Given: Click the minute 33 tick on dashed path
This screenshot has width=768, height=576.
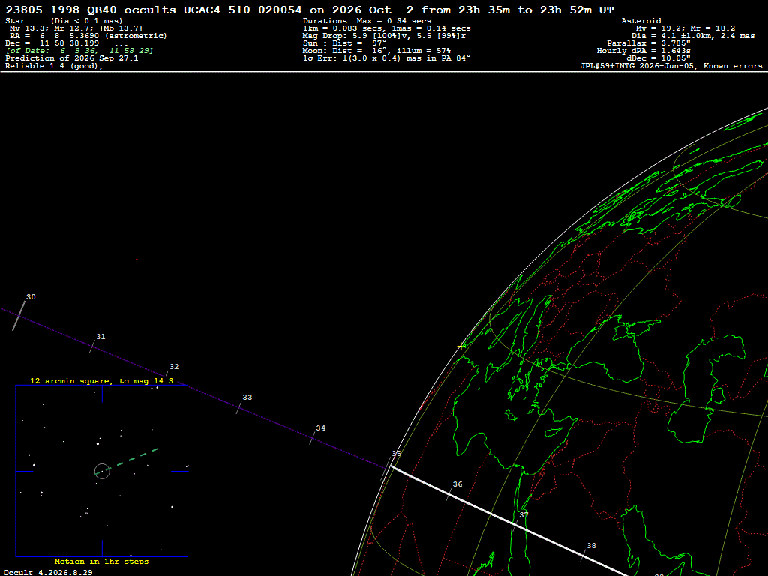Looking at the screenshot, I should (239, 407).
